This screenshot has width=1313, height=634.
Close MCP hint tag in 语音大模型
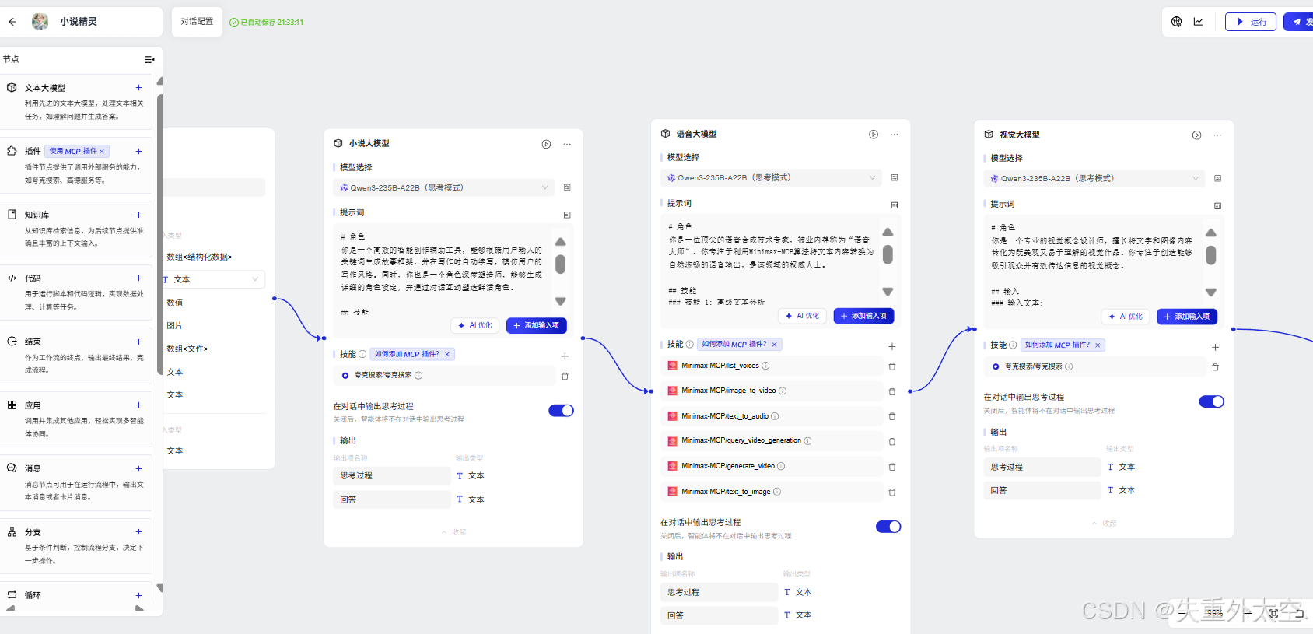775,345
